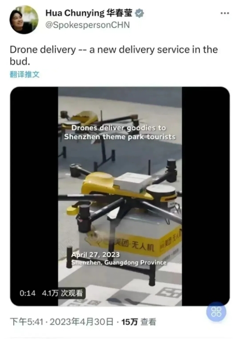The height and width of the screenshot is (339, 238).
Task: Click Shenzhen, Guangdong Province overlay text
Action: [x=119, y=263]
